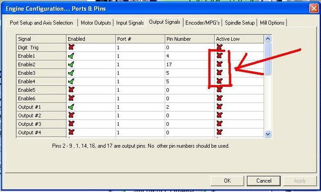This screenshot has width=321, height=192.
Task: Toggle Enabled checkmark for Enable2 signal
Action: [x=71, y=64]
